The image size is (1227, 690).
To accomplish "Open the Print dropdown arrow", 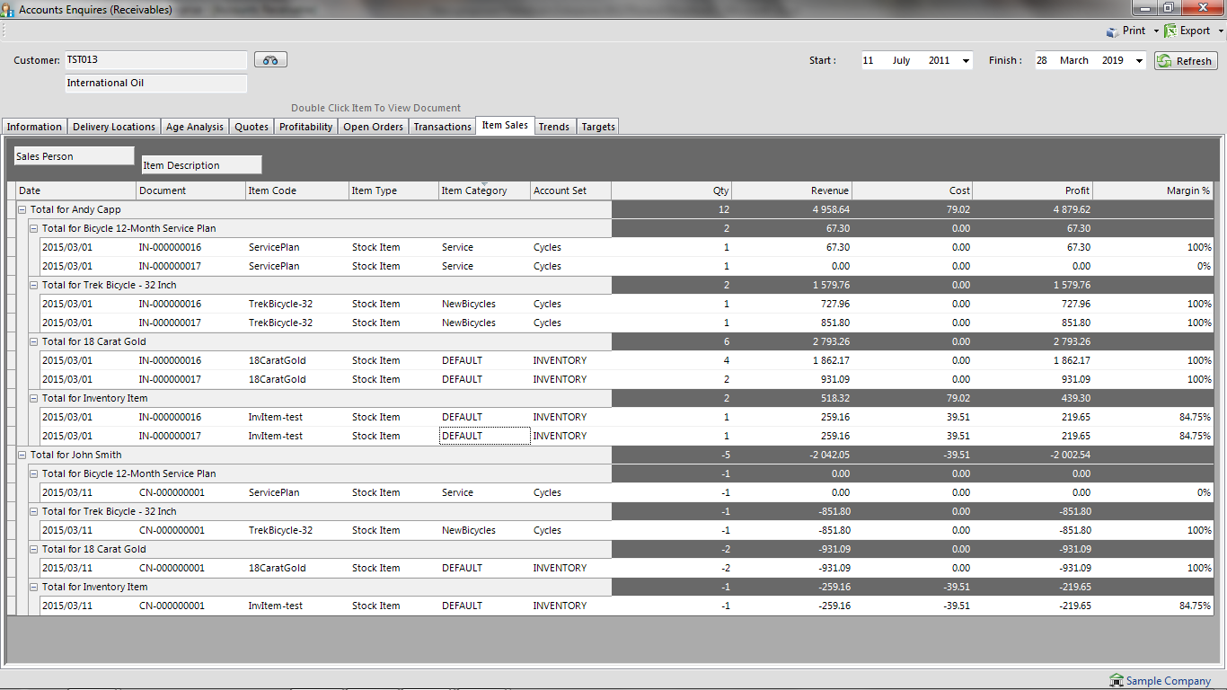I will [x=1156, y=31].
